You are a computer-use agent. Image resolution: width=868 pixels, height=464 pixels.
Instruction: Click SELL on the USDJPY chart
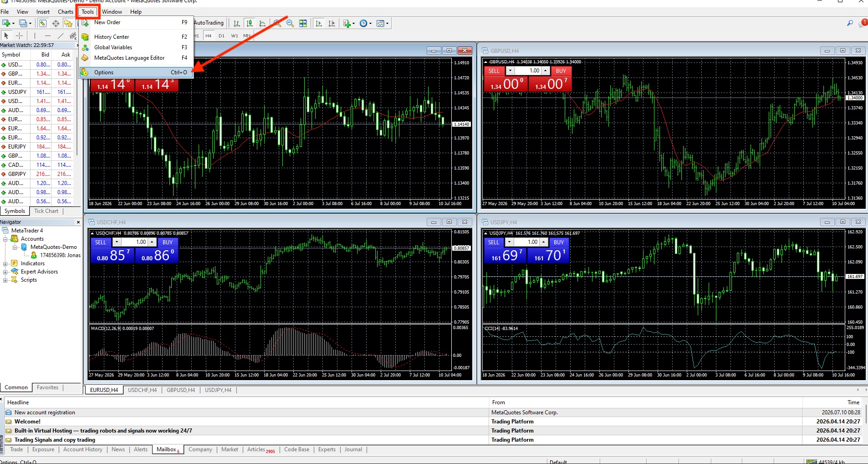[494, 242]
